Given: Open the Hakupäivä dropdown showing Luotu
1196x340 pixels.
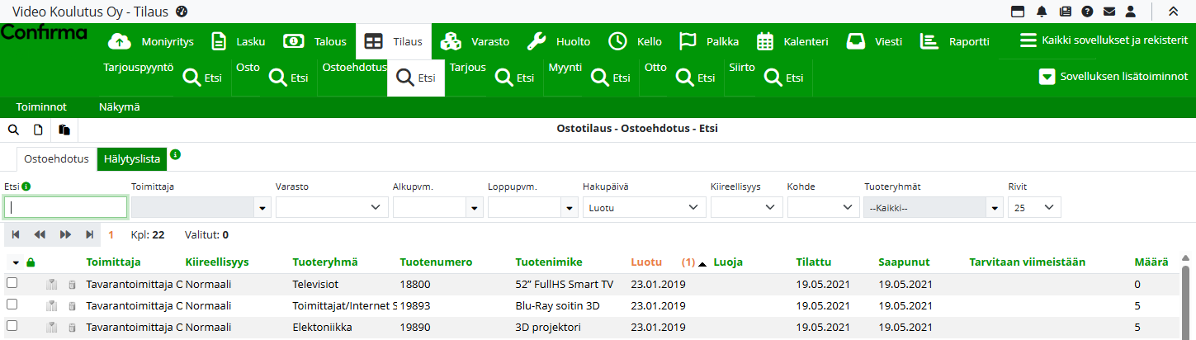Looking at the screenshot, I should (643, 208).
